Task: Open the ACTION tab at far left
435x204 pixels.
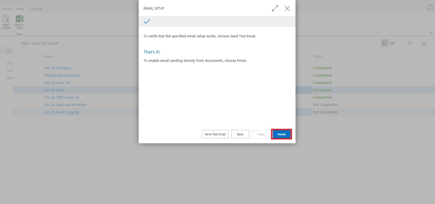Action: click(7, 9)
